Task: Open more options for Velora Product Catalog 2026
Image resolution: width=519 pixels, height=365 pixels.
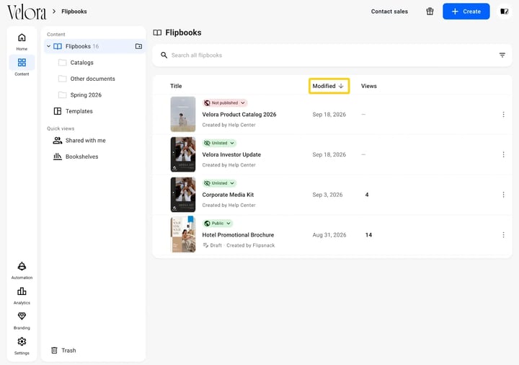Action: pos(503,114)
